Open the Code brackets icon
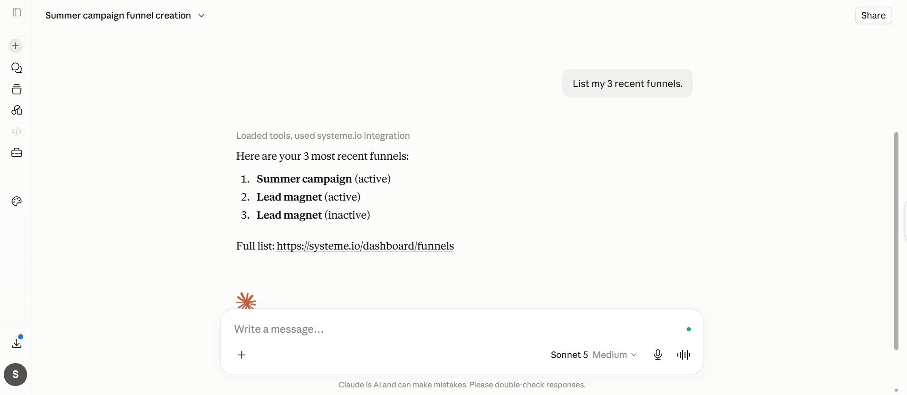 (17, 131)
